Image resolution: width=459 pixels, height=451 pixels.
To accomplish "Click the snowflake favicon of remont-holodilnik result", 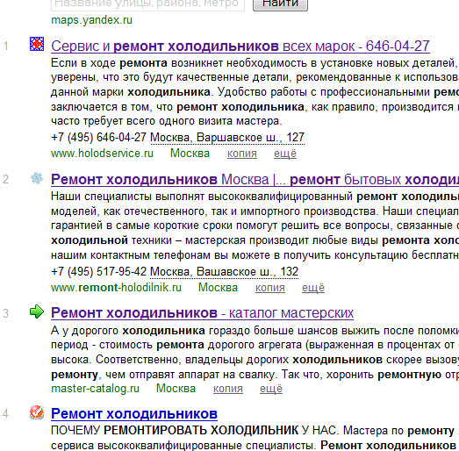I will point(37,178).
